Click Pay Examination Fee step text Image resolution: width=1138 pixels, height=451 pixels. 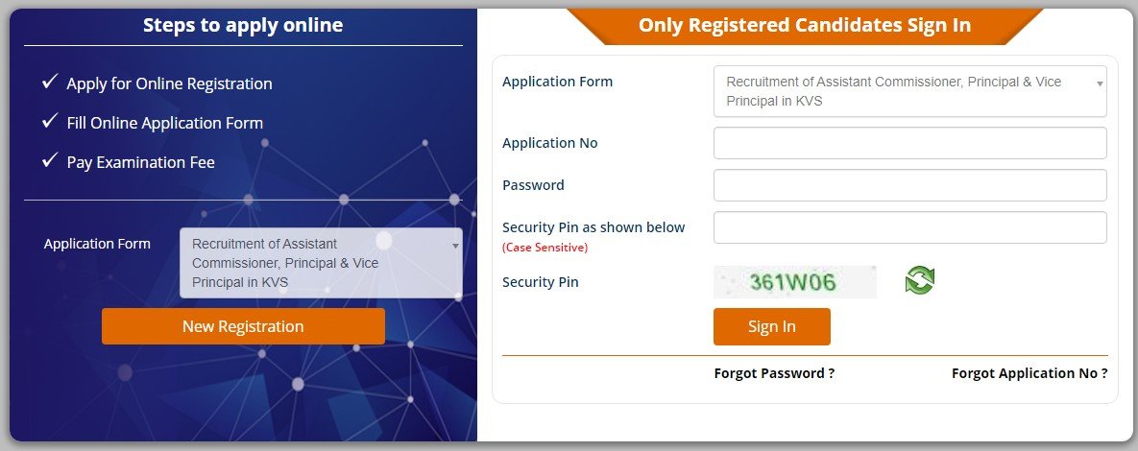point(141,162)
